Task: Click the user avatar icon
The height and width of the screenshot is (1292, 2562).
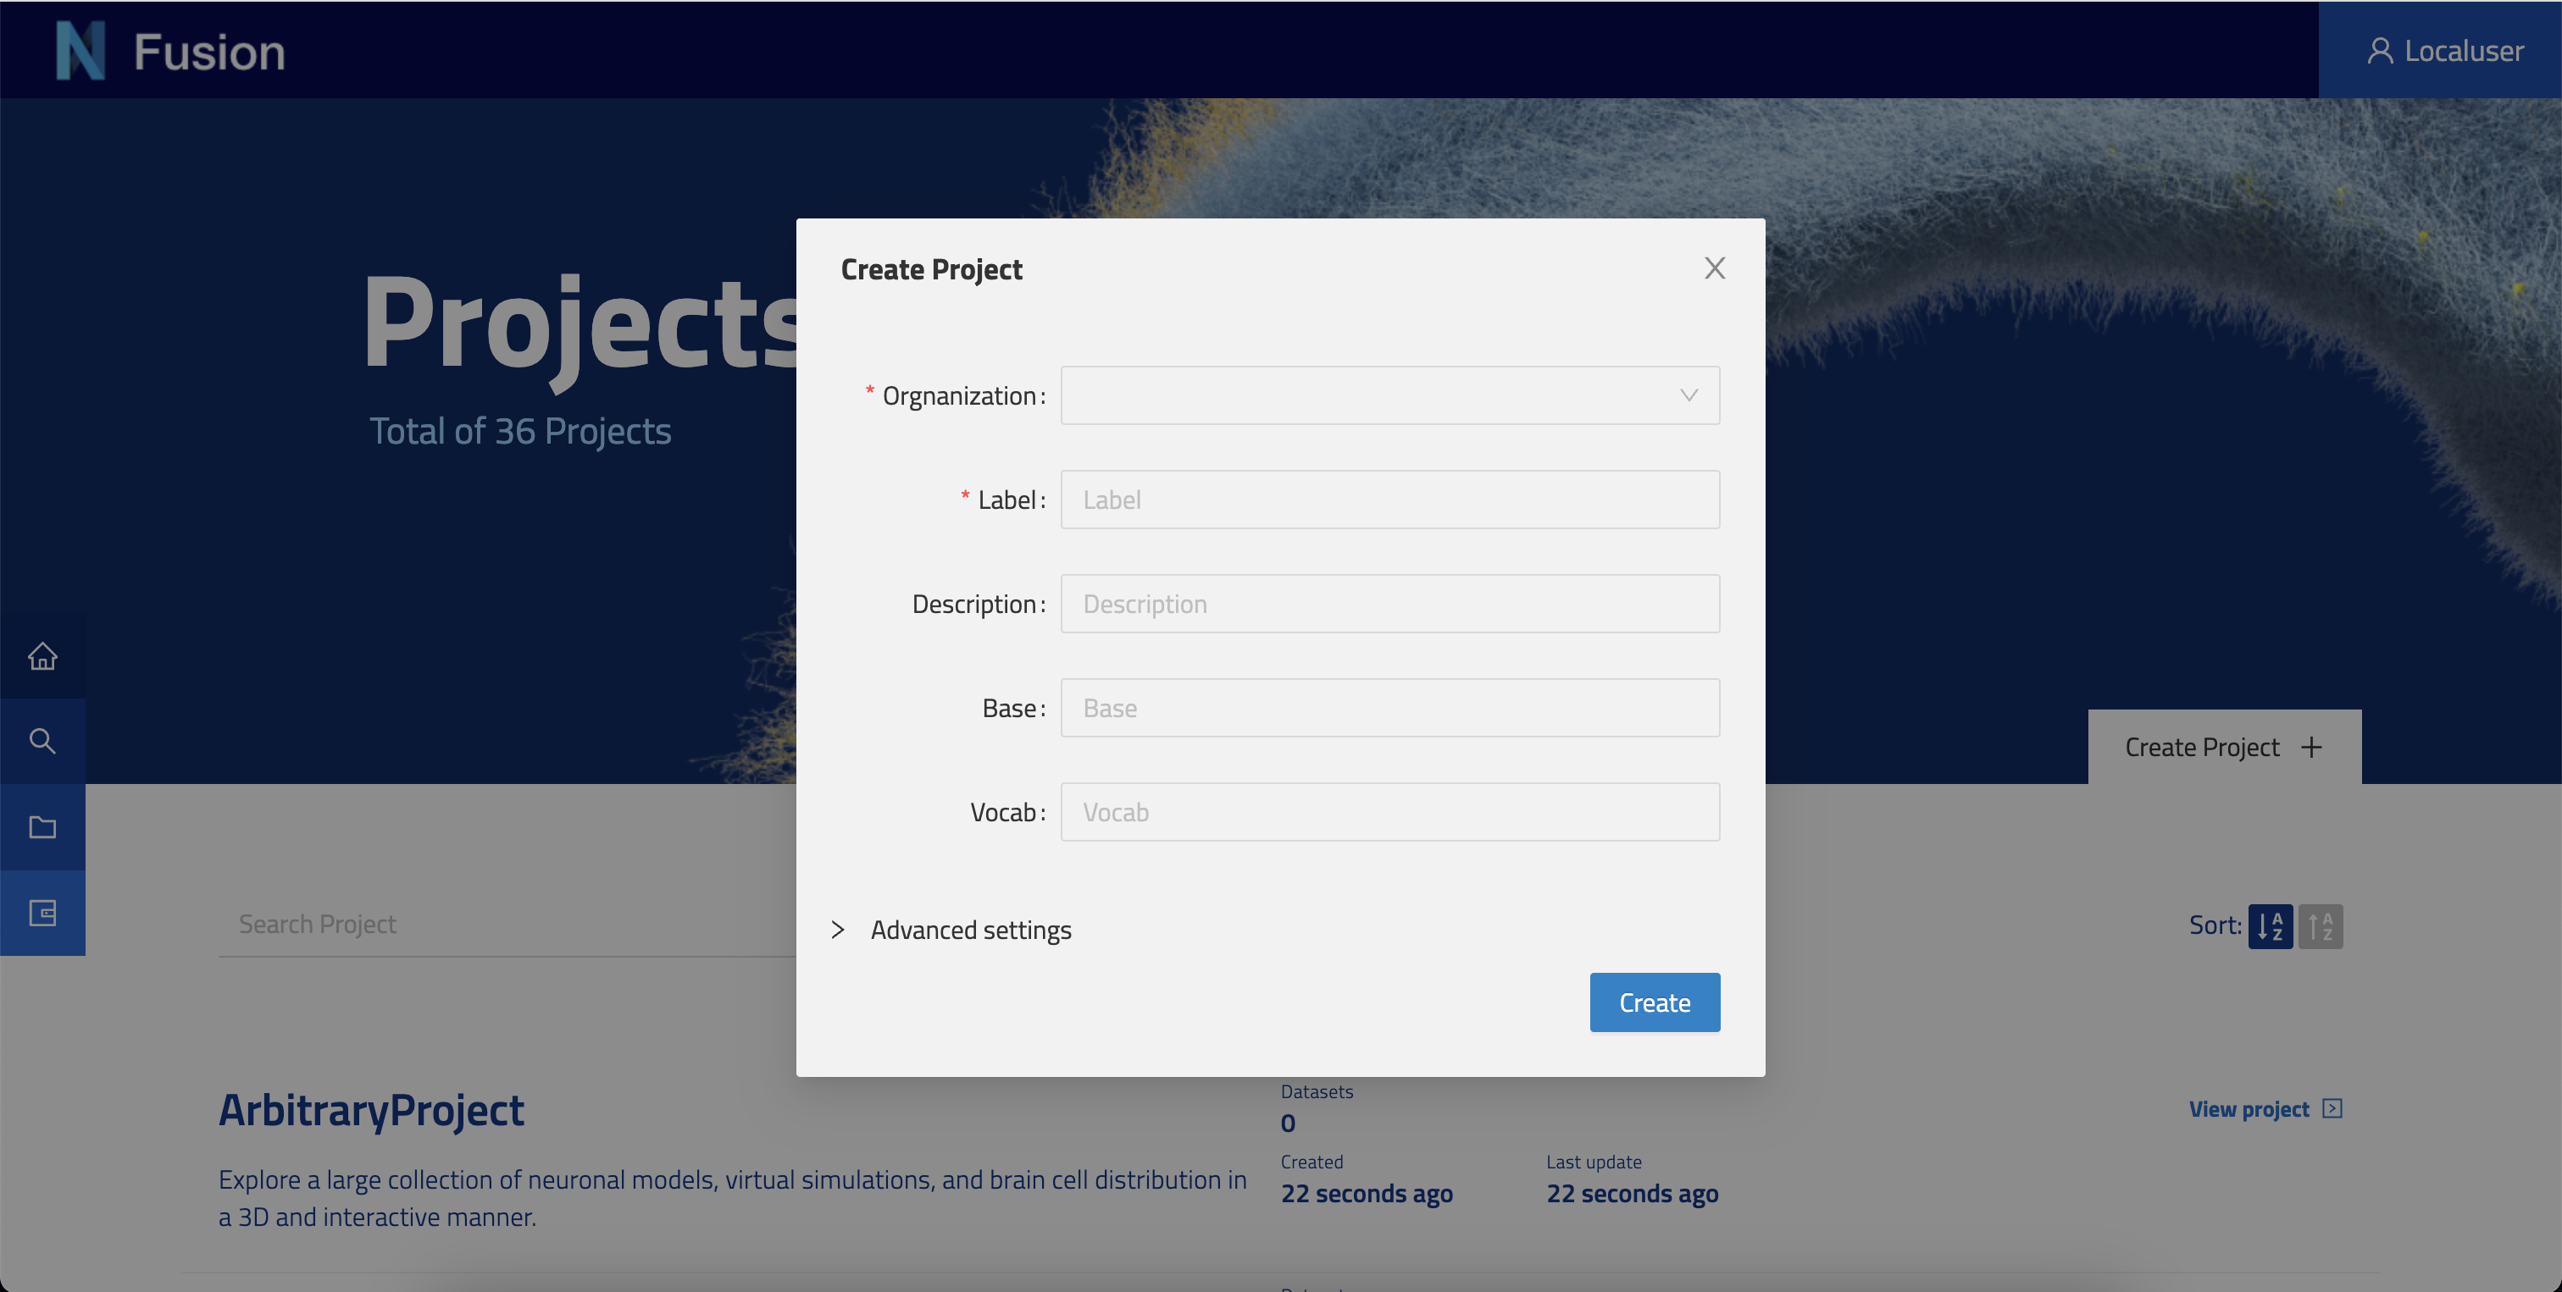Action: [x=2379, y=51]
